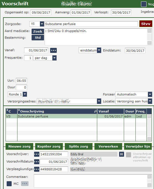Viewport: 154px width, 189px height.
Task: Click ellipsis lookup for Verpleegkundige
Action: click(37, 169)
